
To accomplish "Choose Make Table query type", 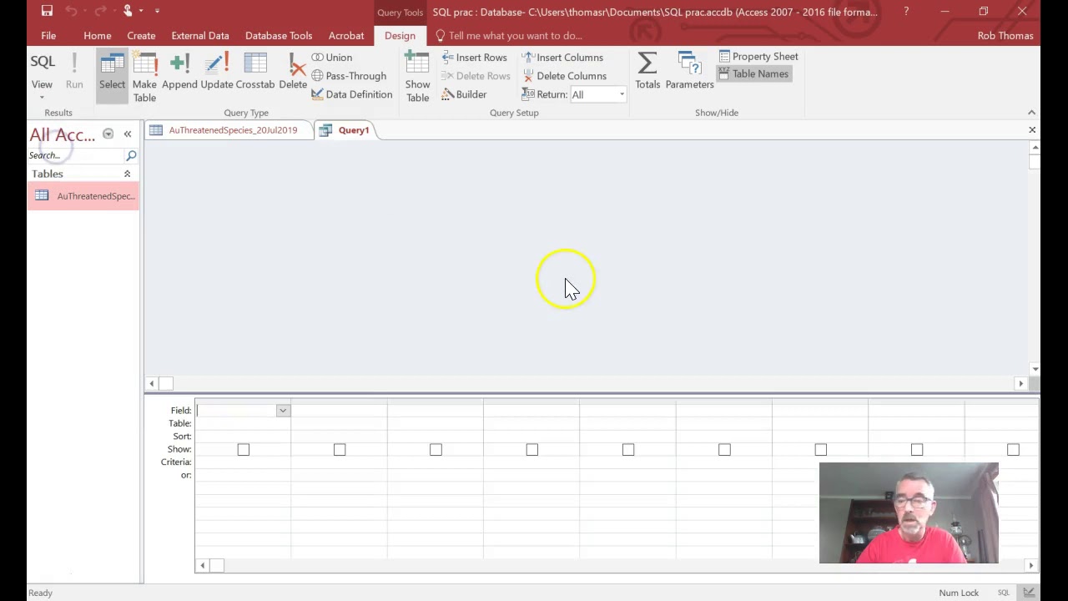I will (x=144, y=78).
